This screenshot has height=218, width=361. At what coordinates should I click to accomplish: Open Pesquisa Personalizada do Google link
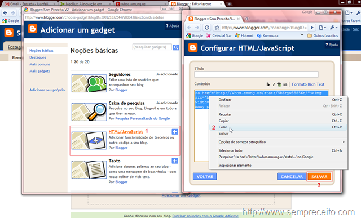point(143,118)
